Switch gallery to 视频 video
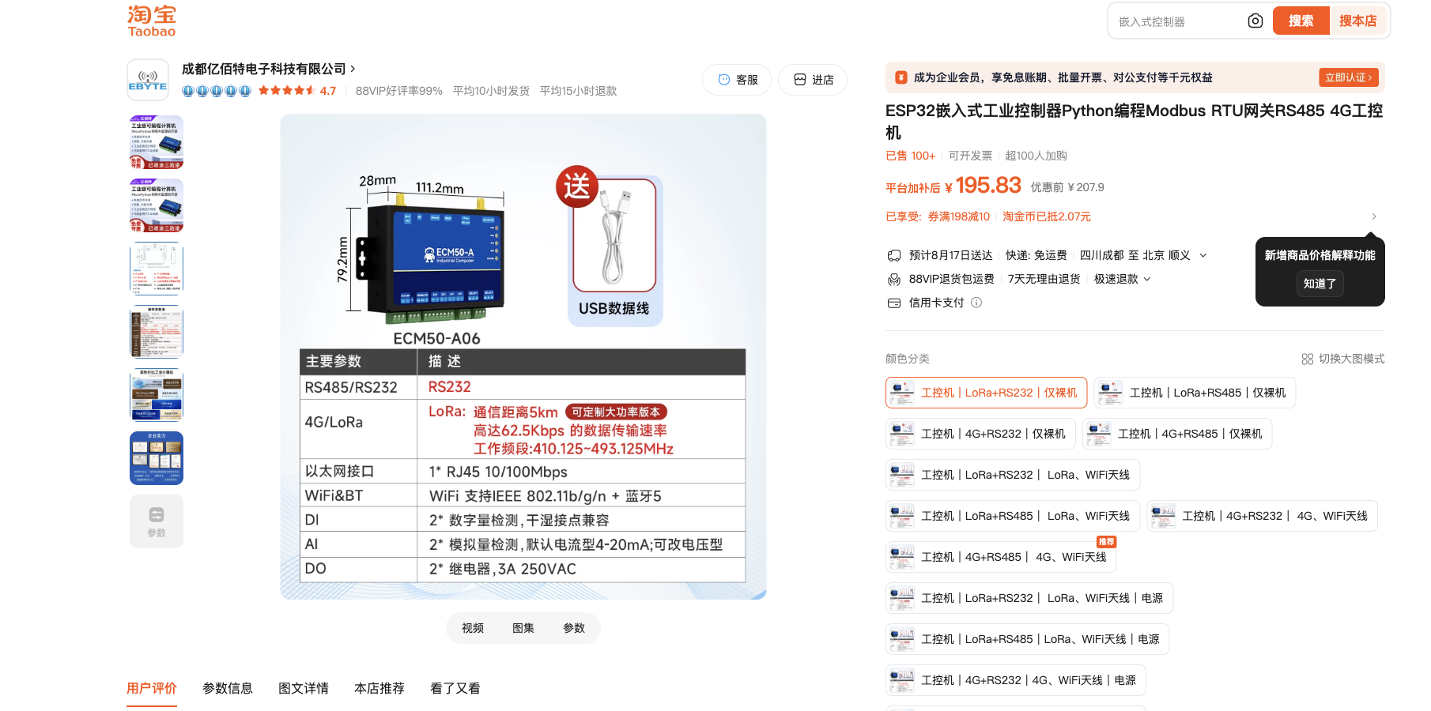Image resolution: width=1431 pixels, height=711 pixels. click(x=473, y=628)
